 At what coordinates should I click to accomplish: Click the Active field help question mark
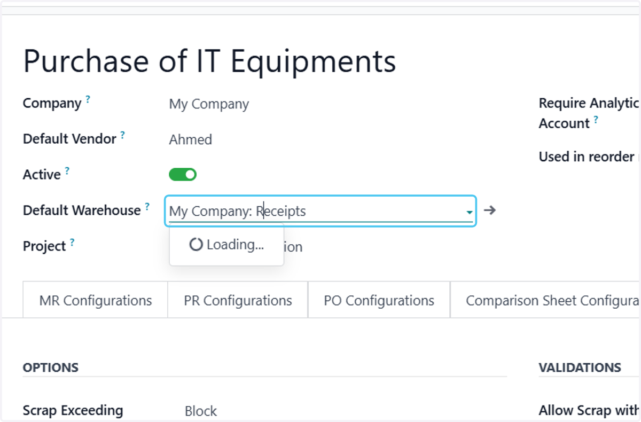[67, 171]
